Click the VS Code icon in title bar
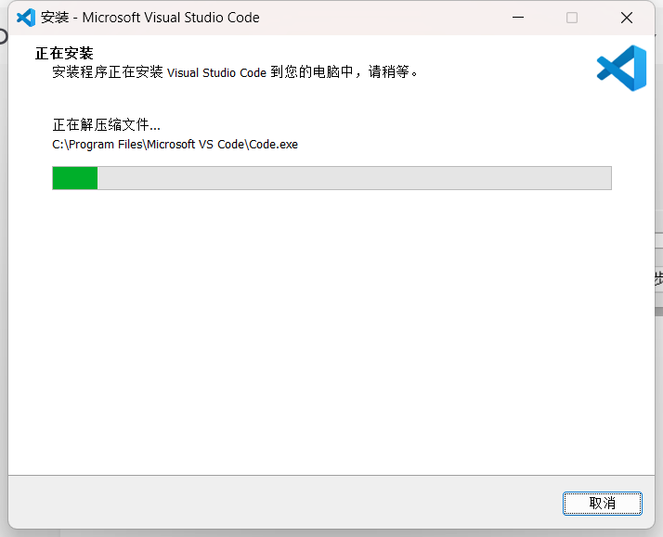 tap(26, 18)
